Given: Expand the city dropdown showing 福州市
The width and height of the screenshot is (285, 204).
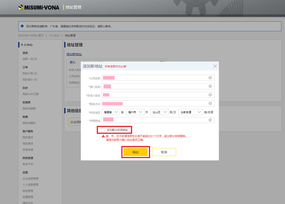Looking at the screenshot, I should tap(135, 112).
